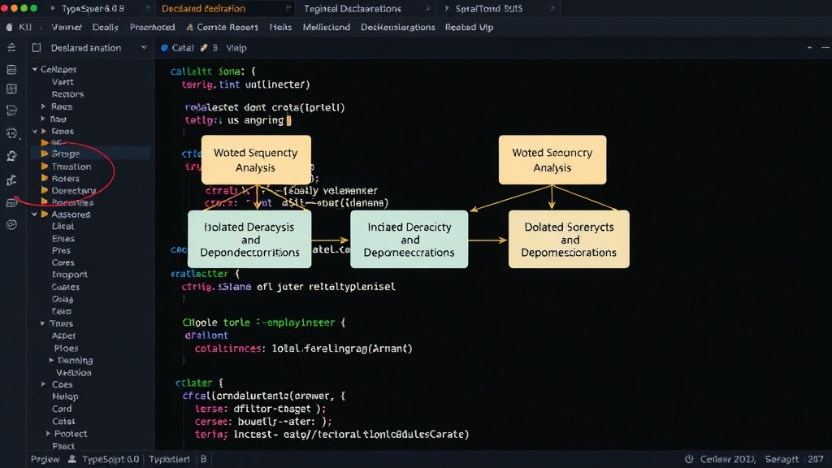832x468 pixels.
Task: Click Cetlew 2023 in the status bar
Action: (x=728, y=459)
